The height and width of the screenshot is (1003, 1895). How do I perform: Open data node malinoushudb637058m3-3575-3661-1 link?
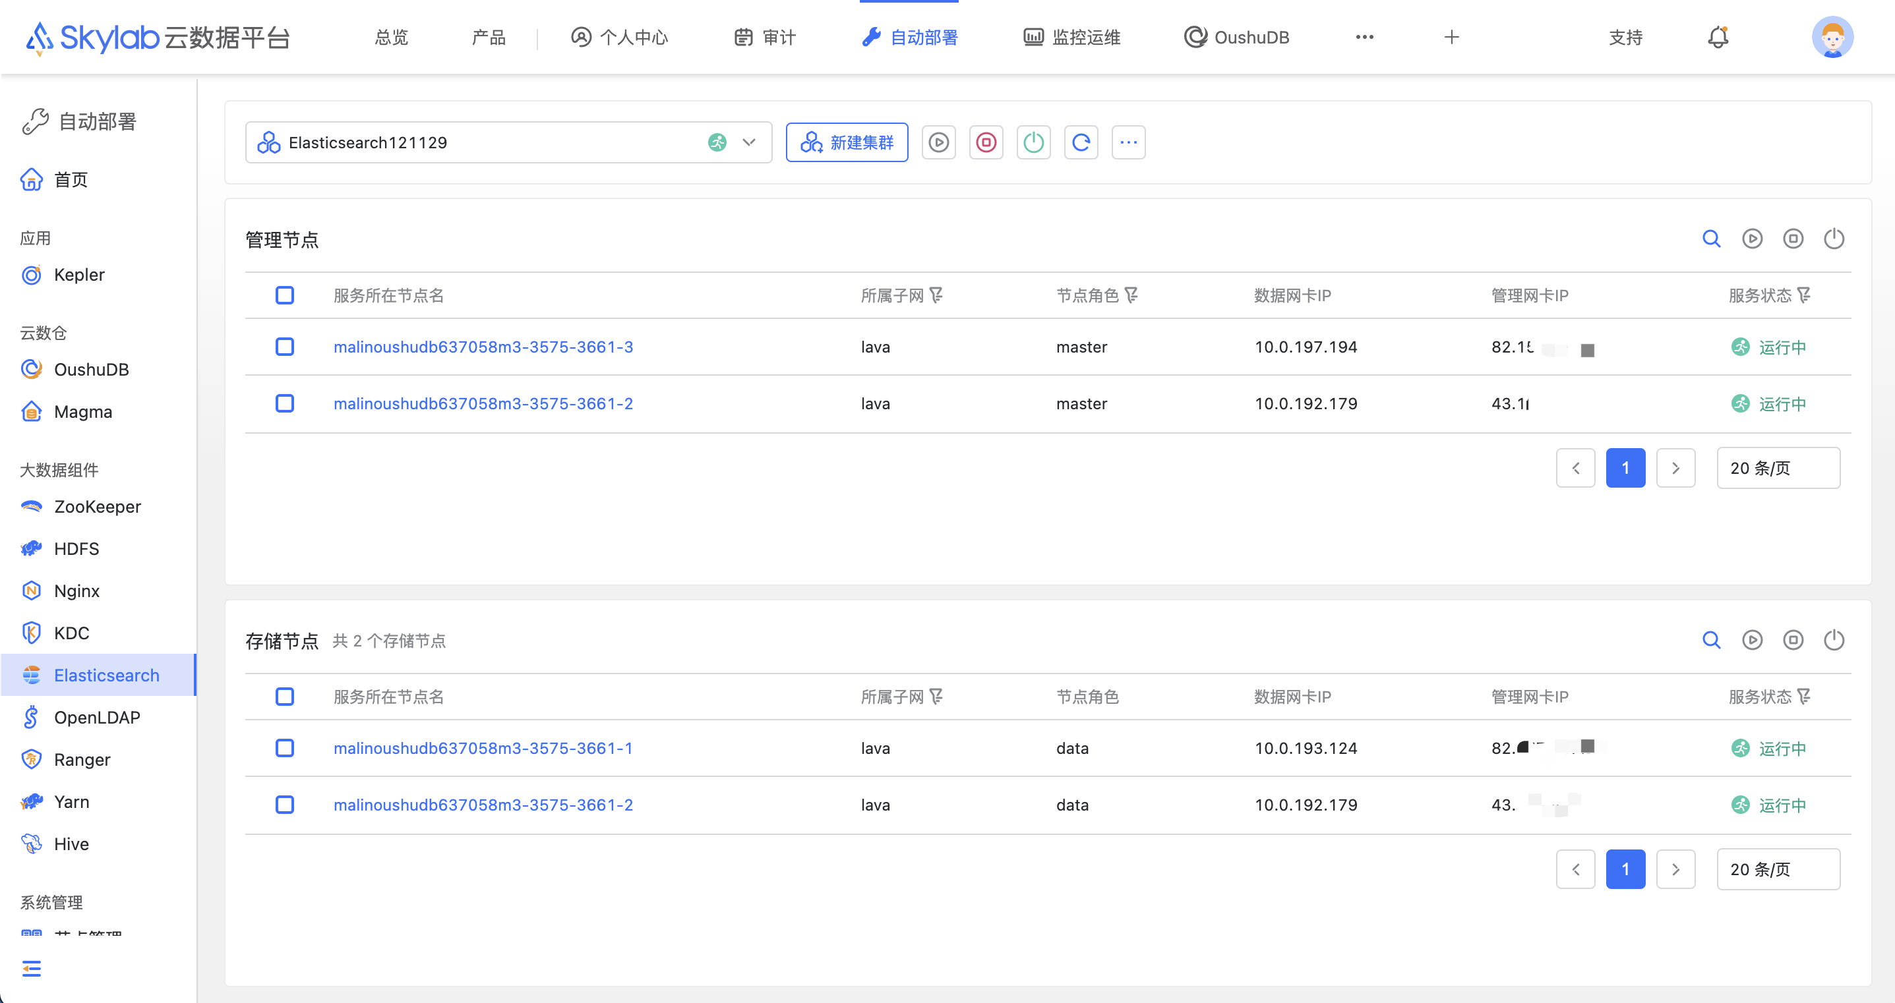pos(483,748)
